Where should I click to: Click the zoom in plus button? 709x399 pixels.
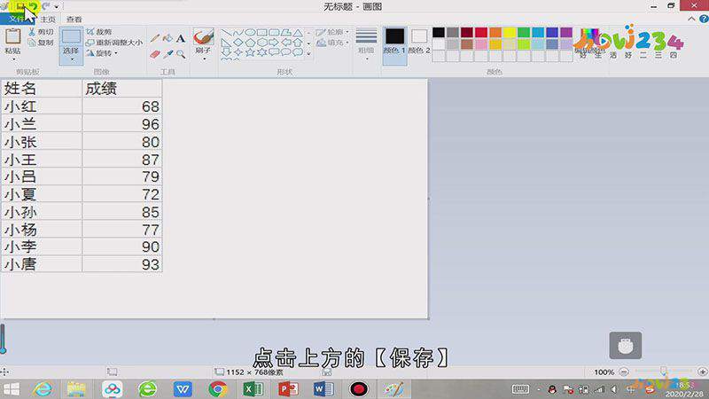[x=702, y=372]
